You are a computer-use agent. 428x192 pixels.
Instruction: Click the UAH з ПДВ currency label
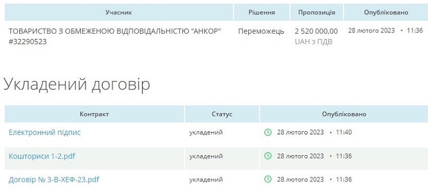(314, 42)
